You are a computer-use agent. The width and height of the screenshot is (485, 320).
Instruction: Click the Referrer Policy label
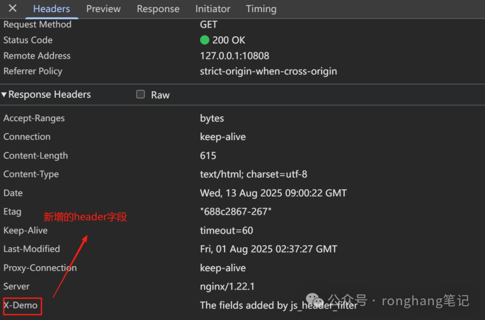click(33, 71)
